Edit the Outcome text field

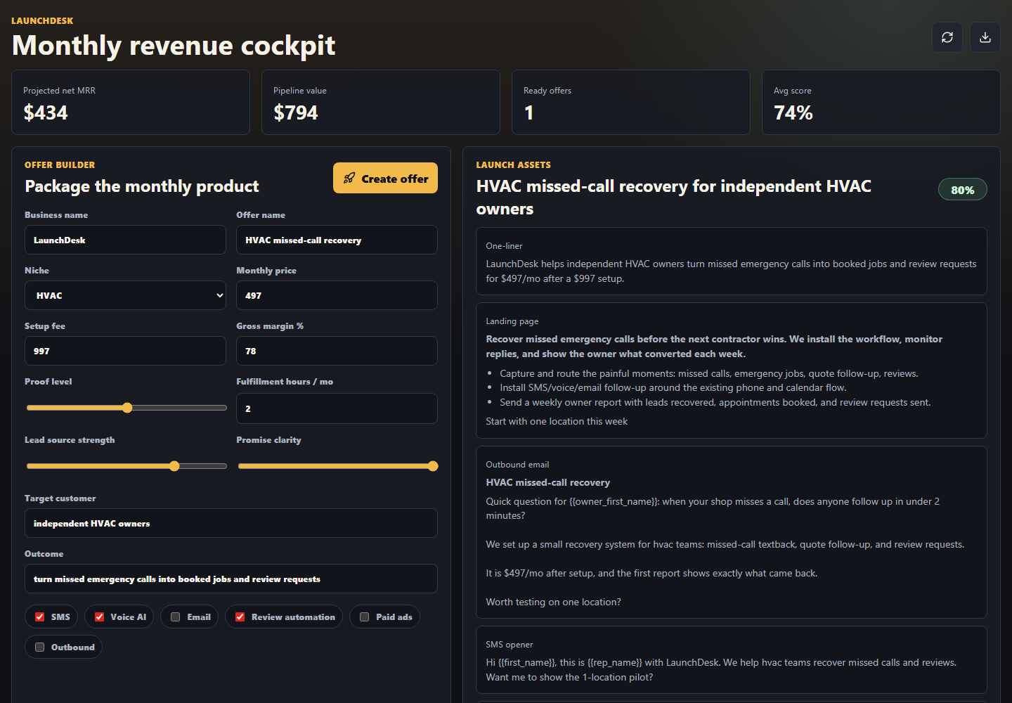[x=231, y=579]
